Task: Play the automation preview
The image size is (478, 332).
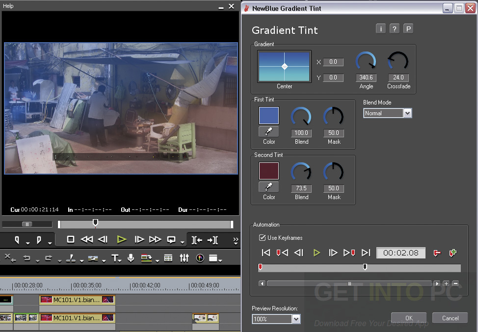Action: click(x=317, y=253)
